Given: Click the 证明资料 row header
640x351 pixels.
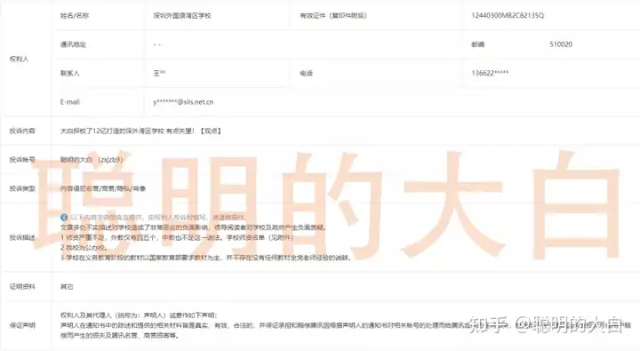Looking at the screenshot, I should (x=22, y=287).
